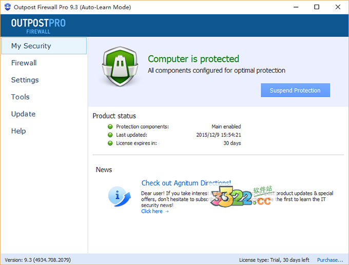Click the arrow after Click here
Image resolution: width=349 pixels, height=265 pixels.
167,211
